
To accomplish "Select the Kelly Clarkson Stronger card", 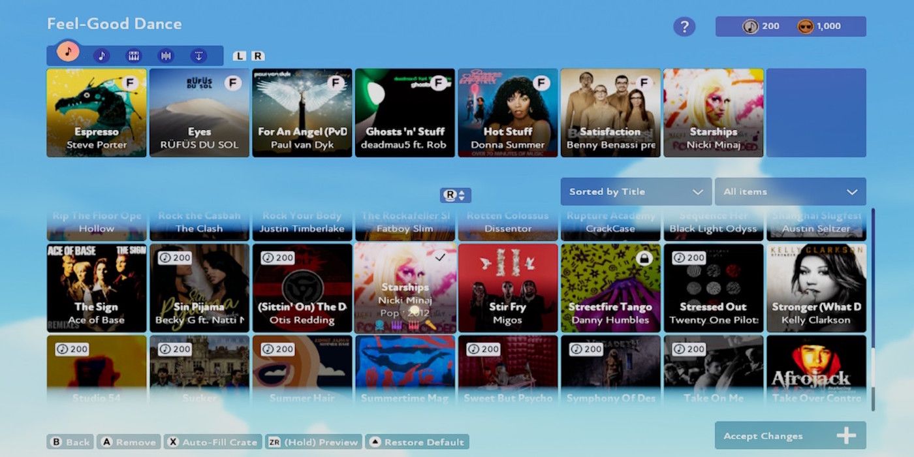I will click(816, 288).
